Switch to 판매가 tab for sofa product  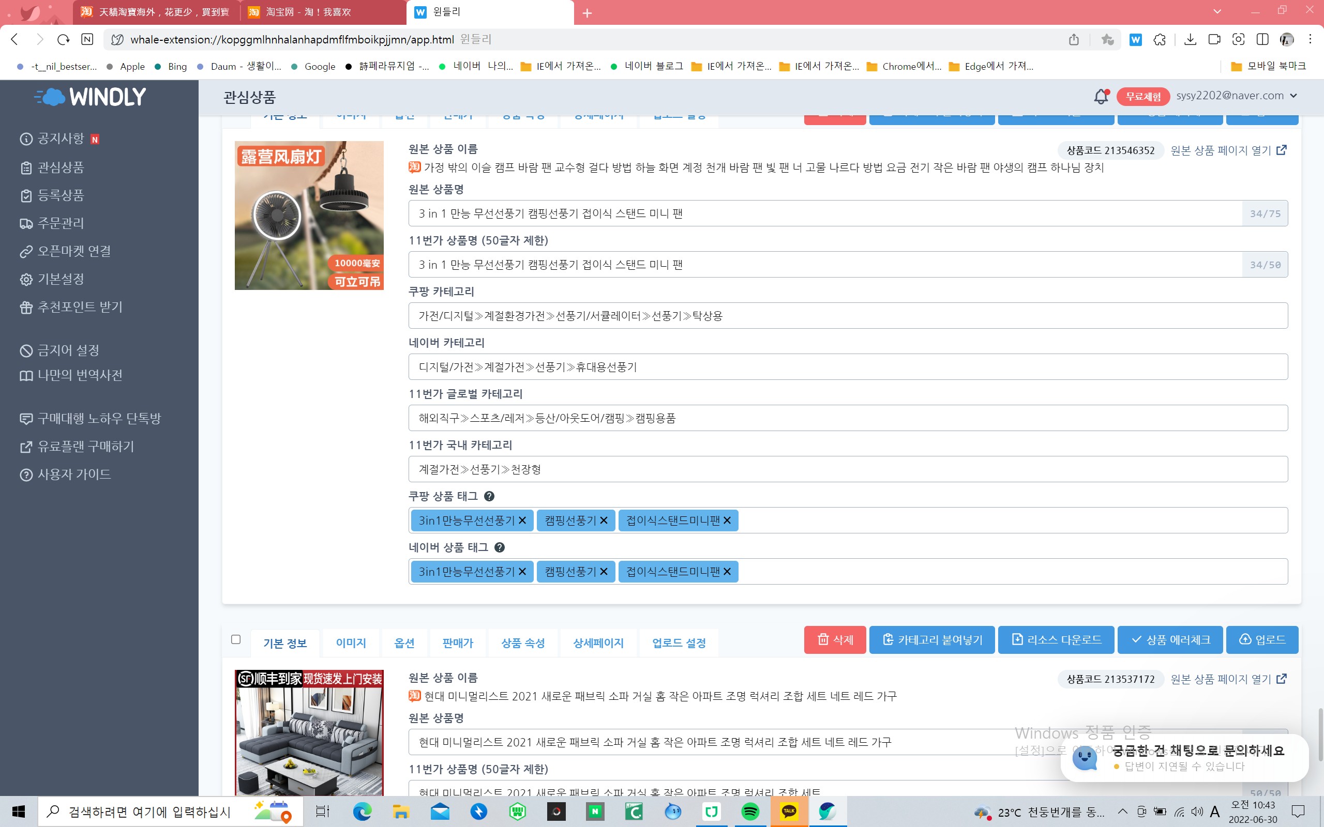point(458,643)
